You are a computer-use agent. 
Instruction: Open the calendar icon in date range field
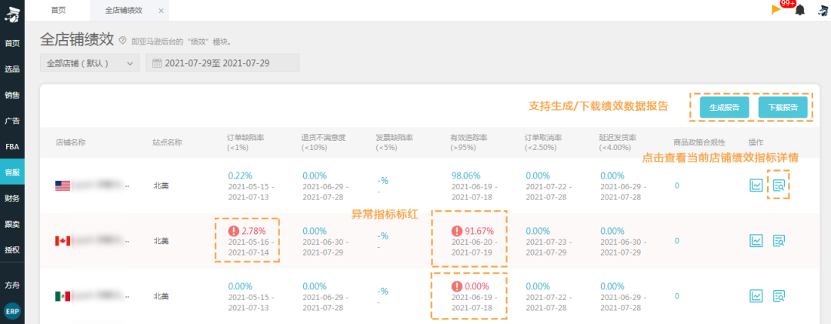pyautogui.click(x=157, y=63)
